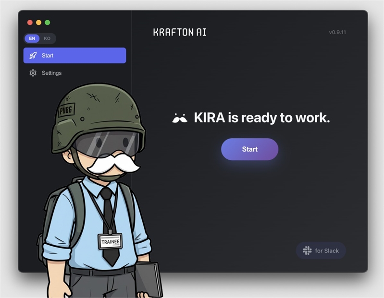Image resolution: width=384 pixels, height=298 pixels.
Task: Maximize the window using the green button
Action: [x=47, y=23]
